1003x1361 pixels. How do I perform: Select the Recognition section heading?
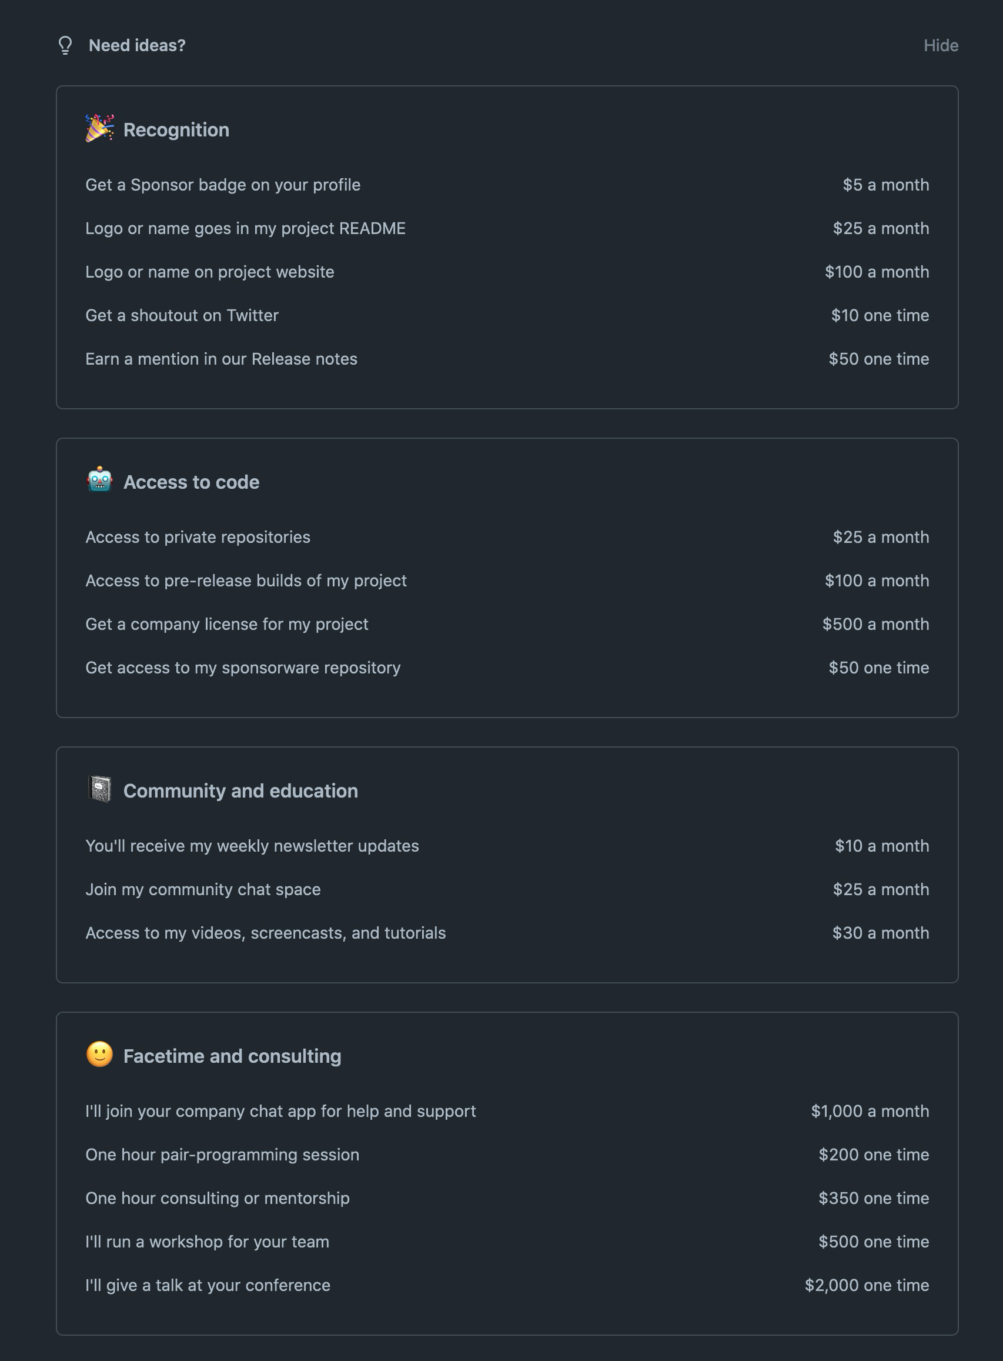click(x=176, y=130)
